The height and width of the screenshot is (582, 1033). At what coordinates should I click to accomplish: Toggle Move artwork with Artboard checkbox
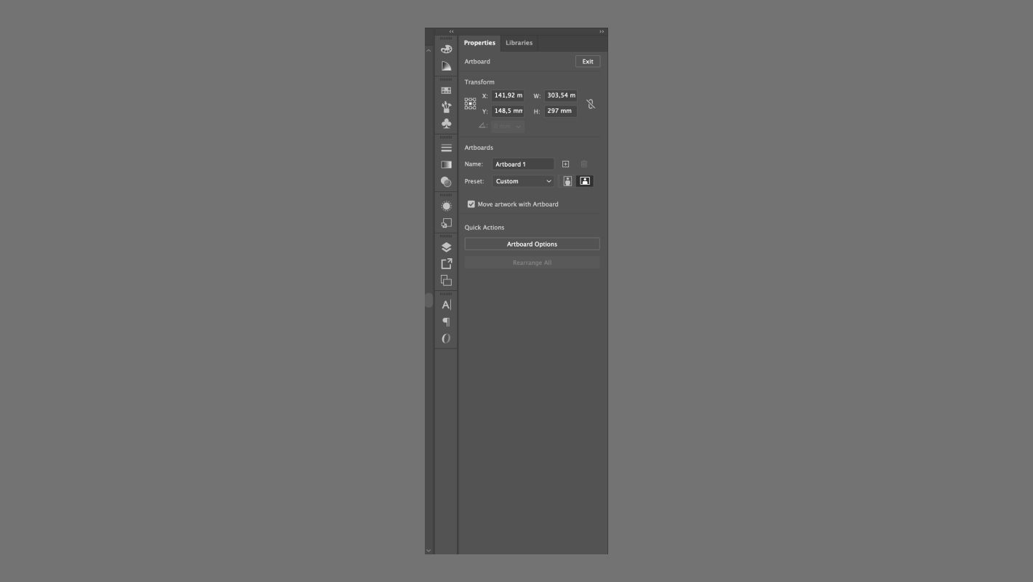point(471,204)
